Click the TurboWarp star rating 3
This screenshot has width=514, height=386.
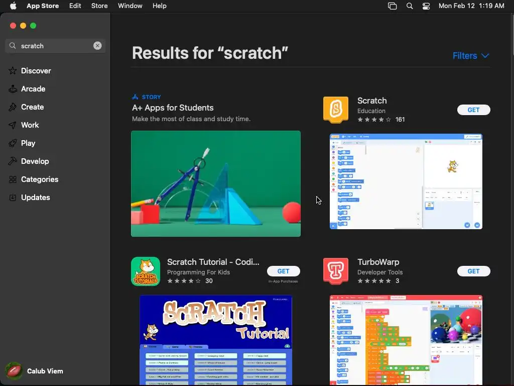pyautogui.click(x=378, y=280)
